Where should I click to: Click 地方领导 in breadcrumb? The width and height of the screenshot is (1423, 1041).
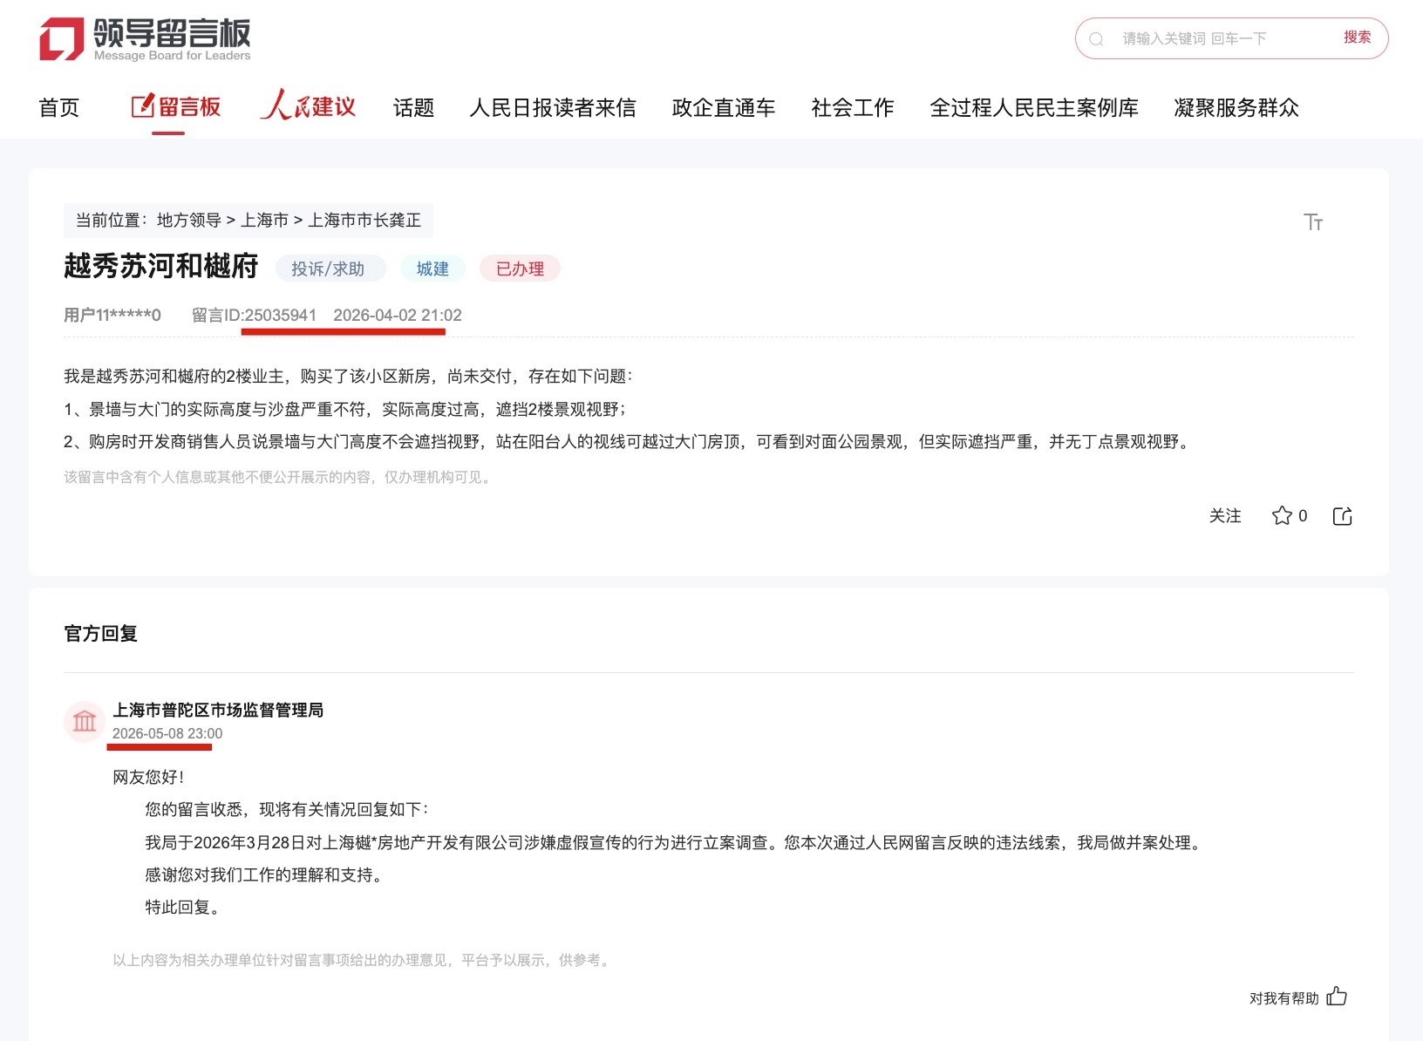[189, 220]
